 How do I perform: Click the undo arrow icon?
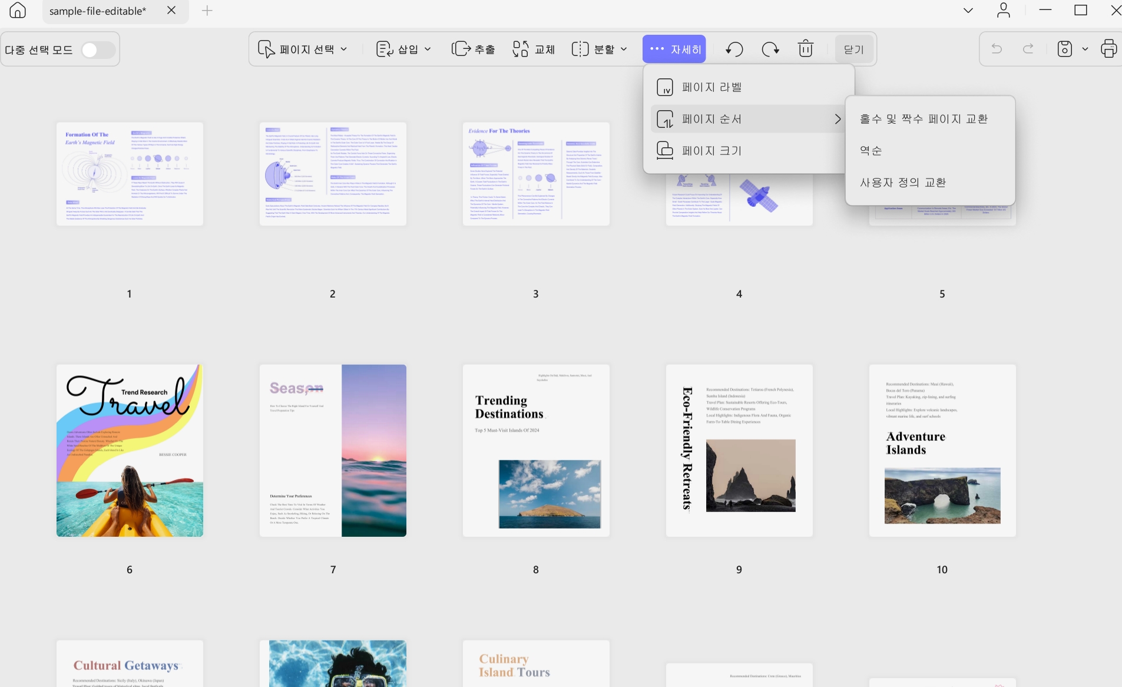pyautogui.click(x=997, y=49)
